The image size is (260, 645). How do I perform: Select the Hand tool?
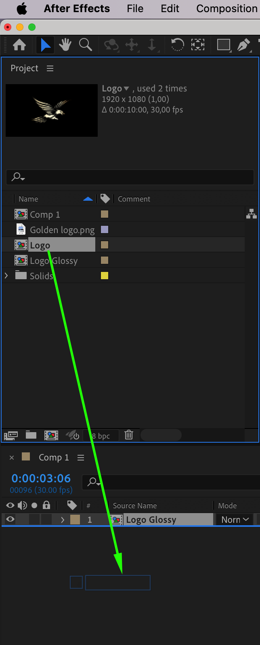[65, 45]
